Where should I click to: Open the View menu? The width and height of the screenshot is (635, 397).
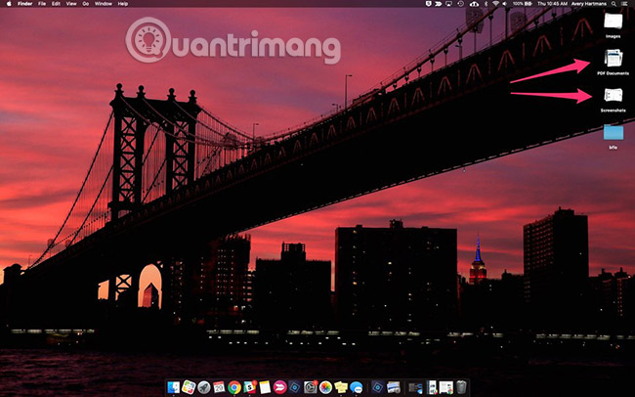point(71,4)
